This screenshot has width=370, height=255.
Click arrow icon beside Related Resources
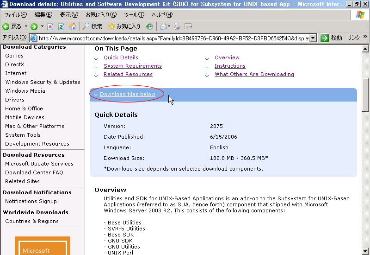click(96, 75)
